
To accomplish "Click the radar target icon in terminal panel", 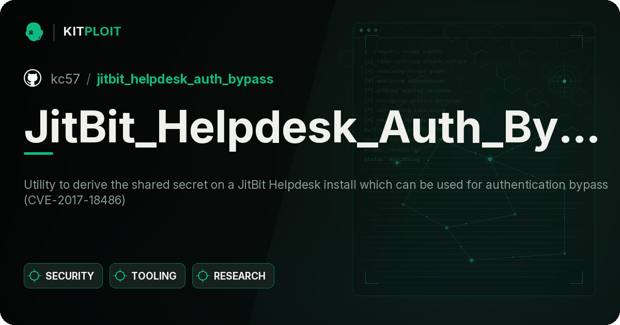I will tap(564, 81).
